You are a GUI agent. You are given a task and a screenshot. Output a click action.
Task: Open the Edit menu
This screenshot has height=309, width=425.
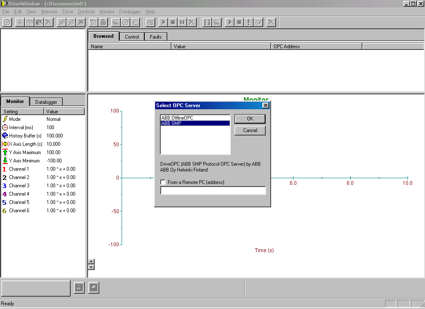pyautogui.click(x=18, y=12)
